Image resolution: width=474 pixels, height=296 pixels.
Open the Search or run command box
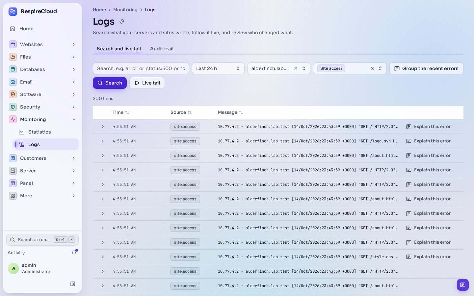point(42,240)
